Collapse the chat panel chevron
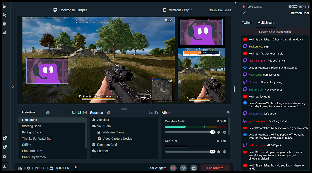 click(x=235, y=3)
